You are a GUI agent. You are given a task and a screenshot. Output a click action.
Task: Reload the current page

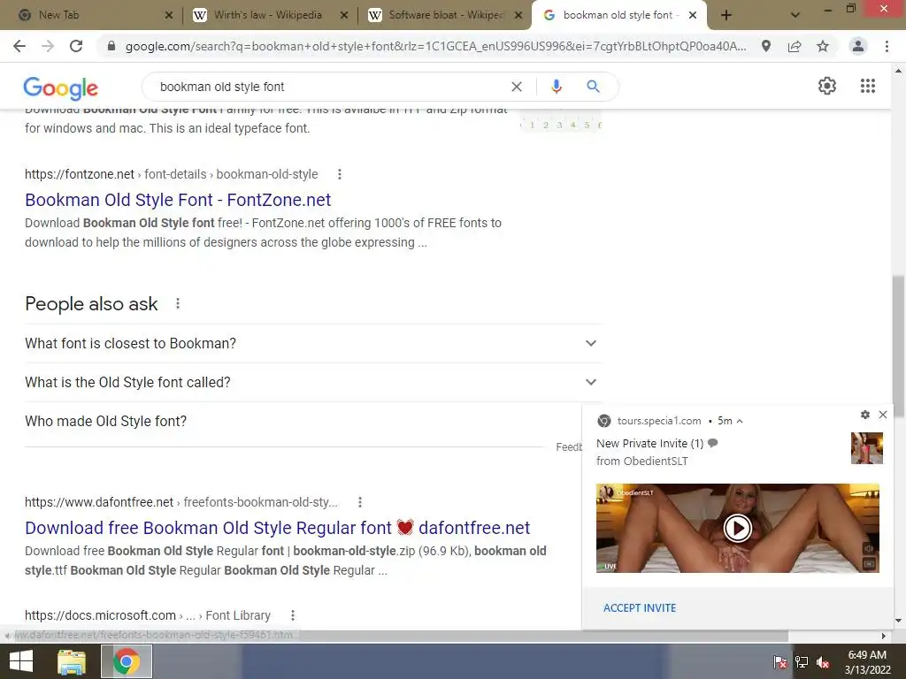click(x=76, y=46)
